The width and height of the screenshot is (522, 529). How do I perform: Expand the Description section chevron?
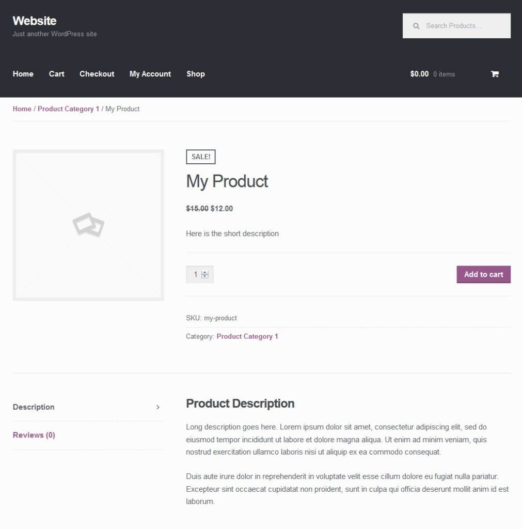[x=158, y=407]
